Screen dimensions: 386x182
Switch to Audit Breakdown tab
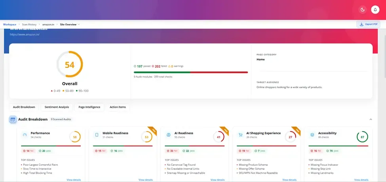click(x=24, y=107)
